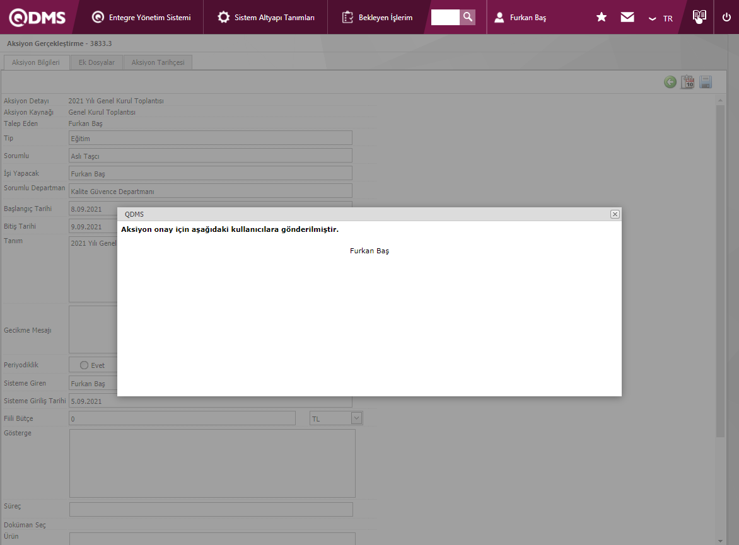Click the power logout icon
The image size is (739, 545).
[726, 18]
